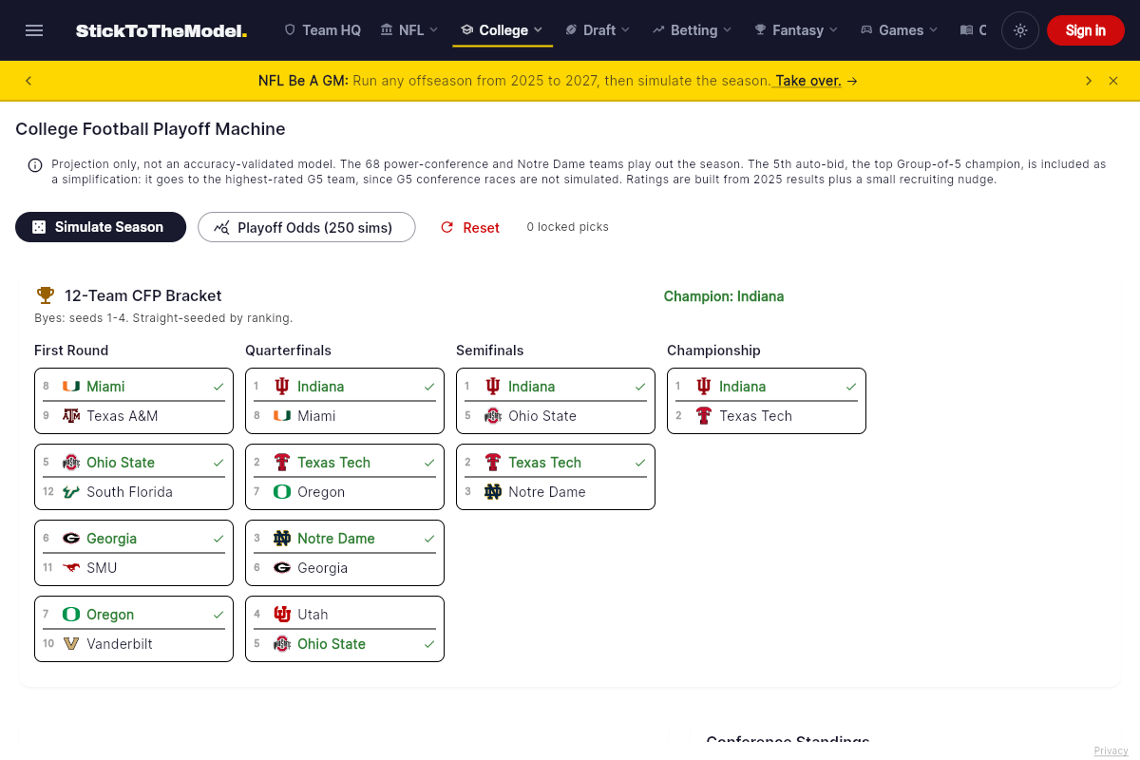Reset the locked picks

pos(470,227)
